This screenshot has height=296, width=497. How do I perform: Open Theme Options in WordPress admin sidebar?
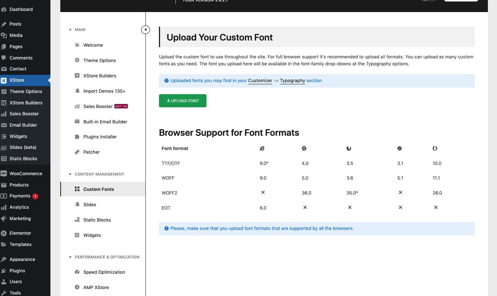pos(25,92)
